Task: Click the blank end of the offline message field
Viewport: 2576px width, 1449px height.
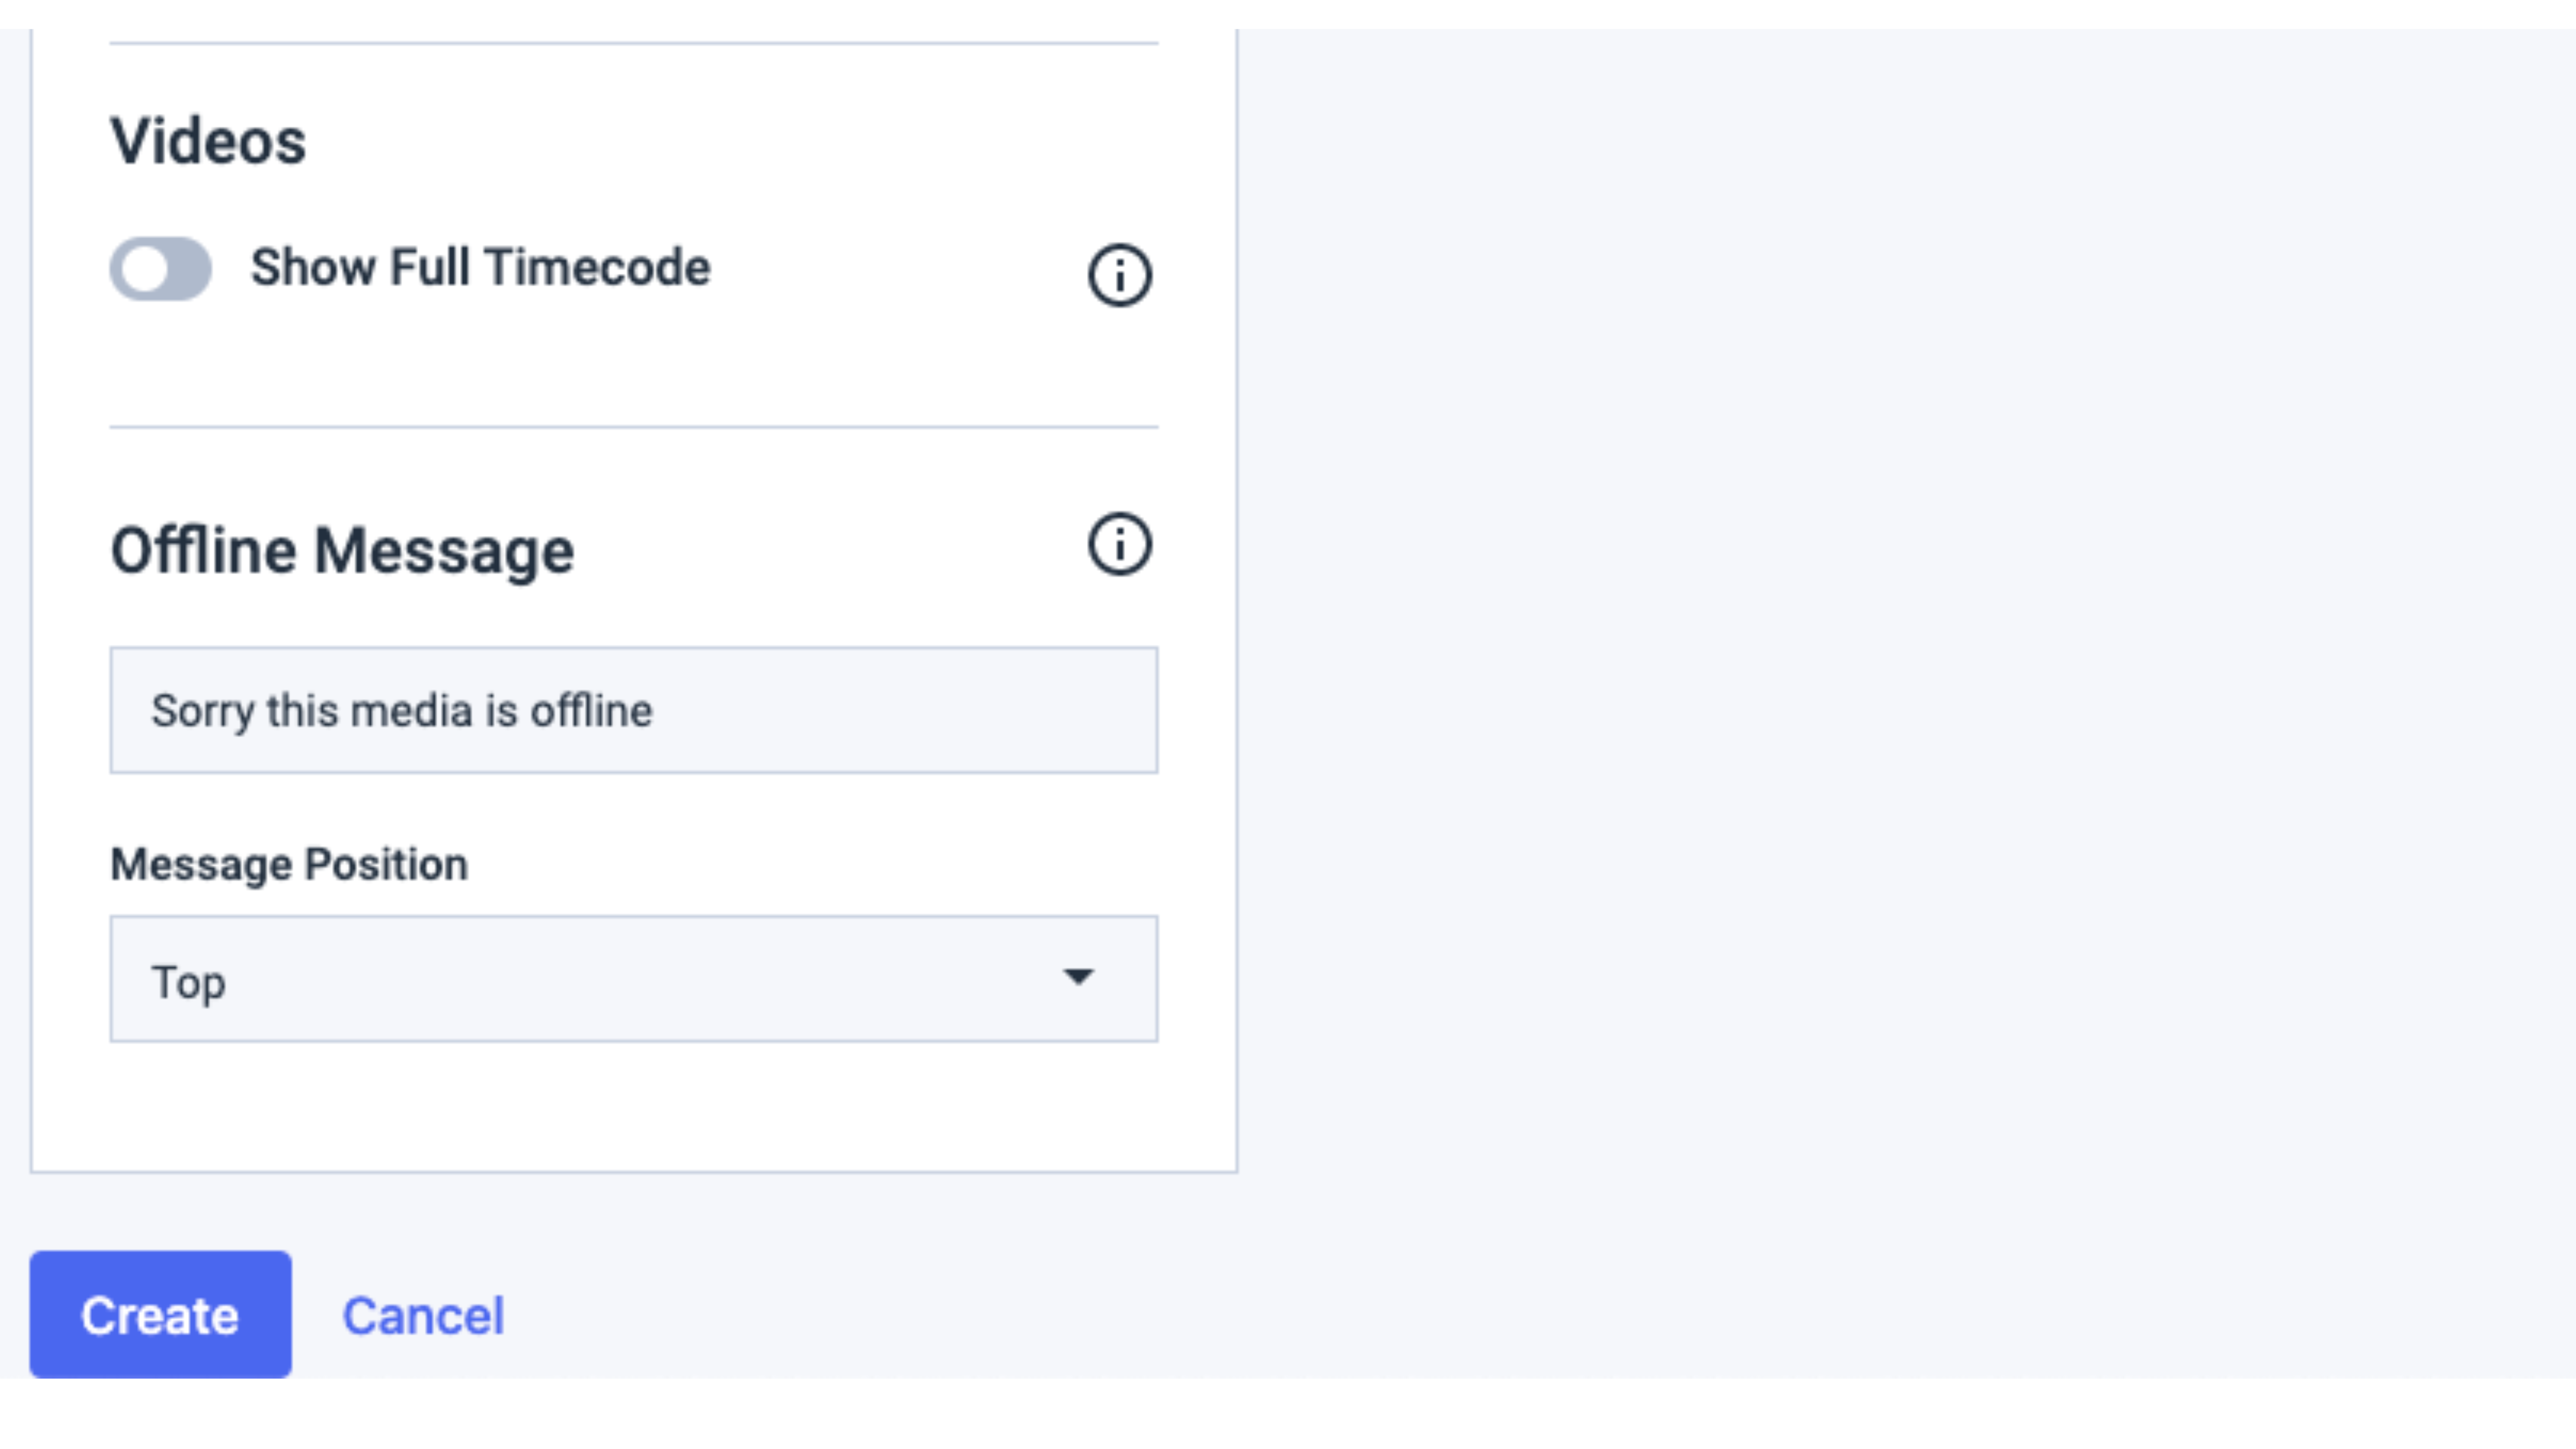Action: 900,710
